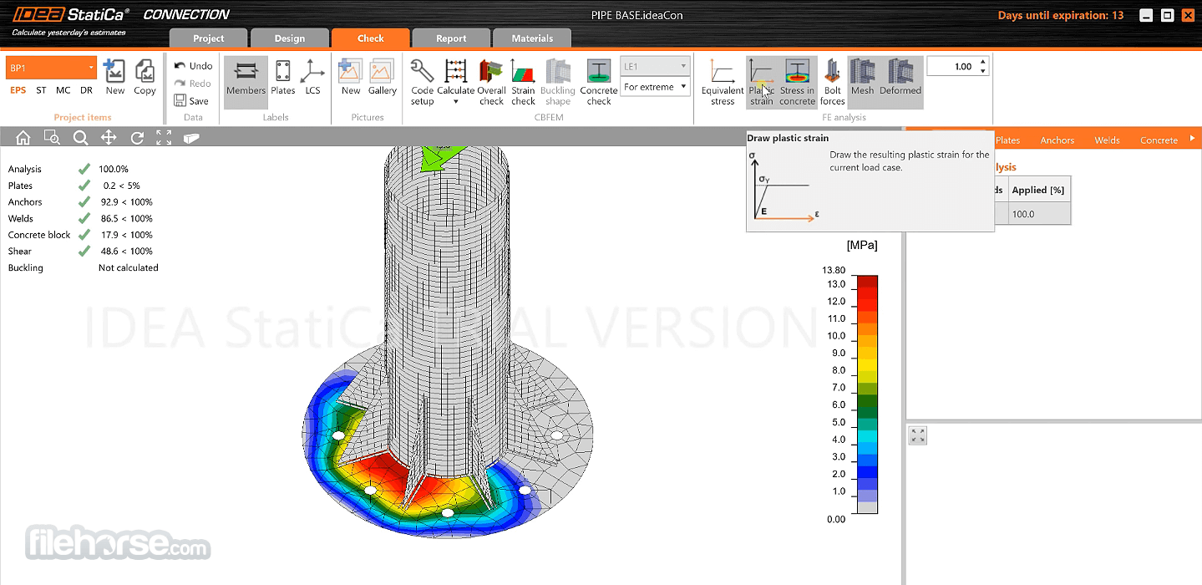The height and width of the screenshot is (585, 1202).
Task: Select the ST analysis type
Action: point(41,90)
